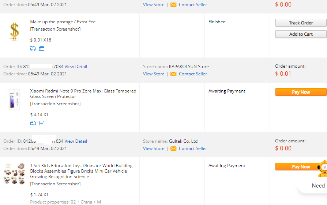327x205 pixels.
Task: Open Transaction Screenshot link for Xiaomi item
Action: 55,104
